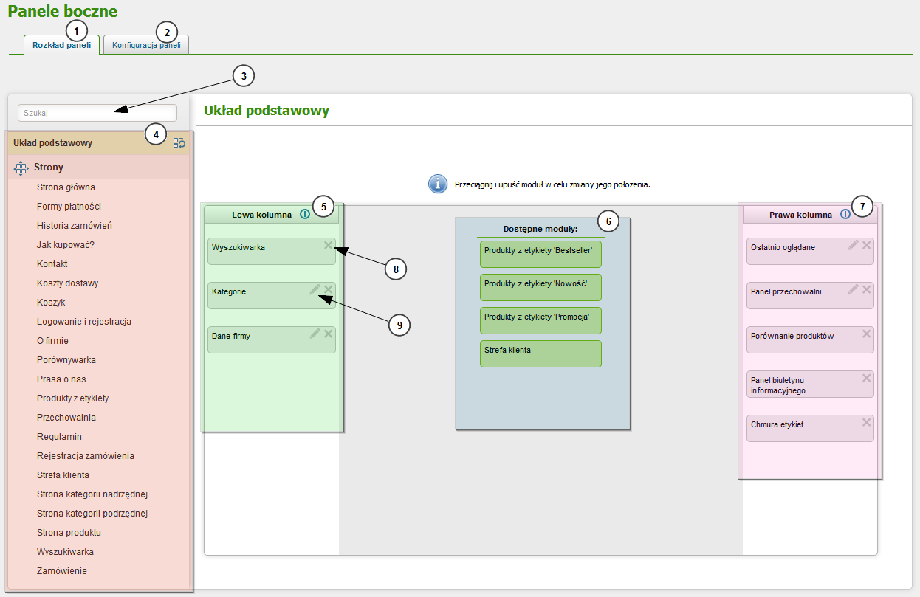Edit the Dane firmy module
The height and width of the screenshot is (597, 920).
point(315,334)
